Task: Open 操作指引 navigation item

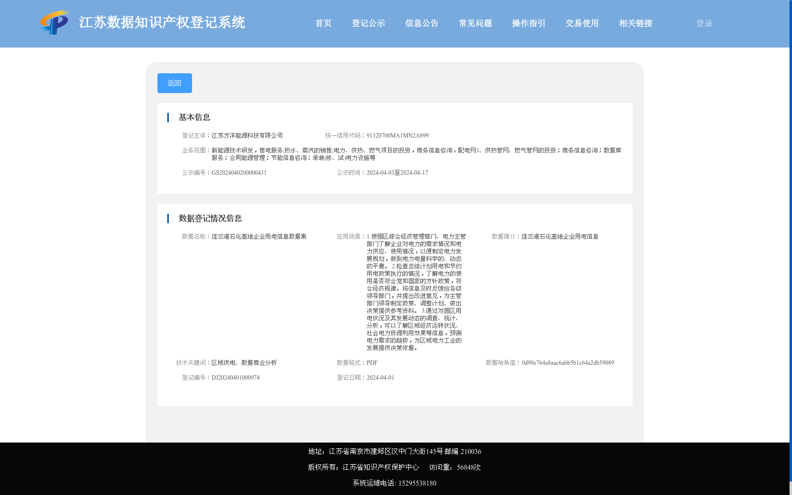Action: coord(529,23)
